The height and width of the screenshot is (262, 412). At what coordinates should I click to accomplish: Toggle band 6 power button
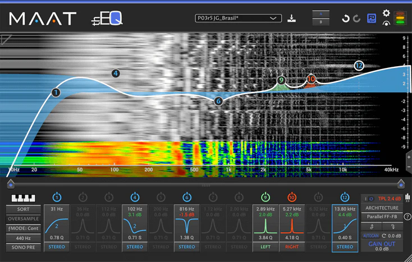click(187, 197)
